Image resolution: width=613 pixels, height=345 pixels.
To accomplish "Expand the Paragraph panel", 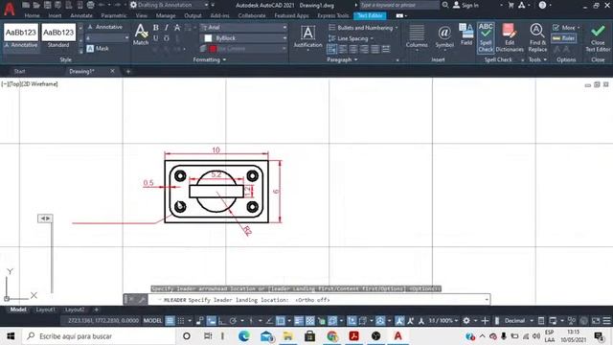I will pyautogui.click(x=342, y=59).
